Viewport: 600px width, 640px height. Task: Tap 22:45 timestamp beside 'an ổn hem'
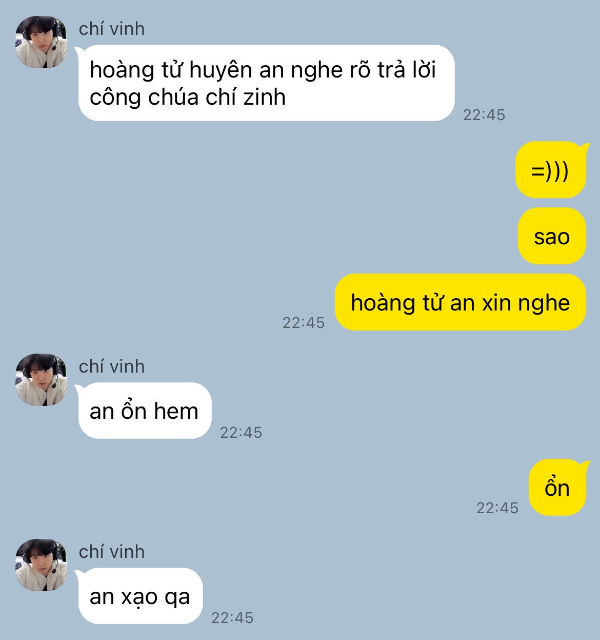coord(241,432)
